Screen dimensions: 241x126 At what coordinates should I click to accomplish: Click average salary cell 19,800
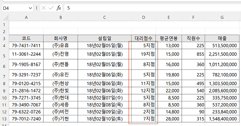point(169,75)
